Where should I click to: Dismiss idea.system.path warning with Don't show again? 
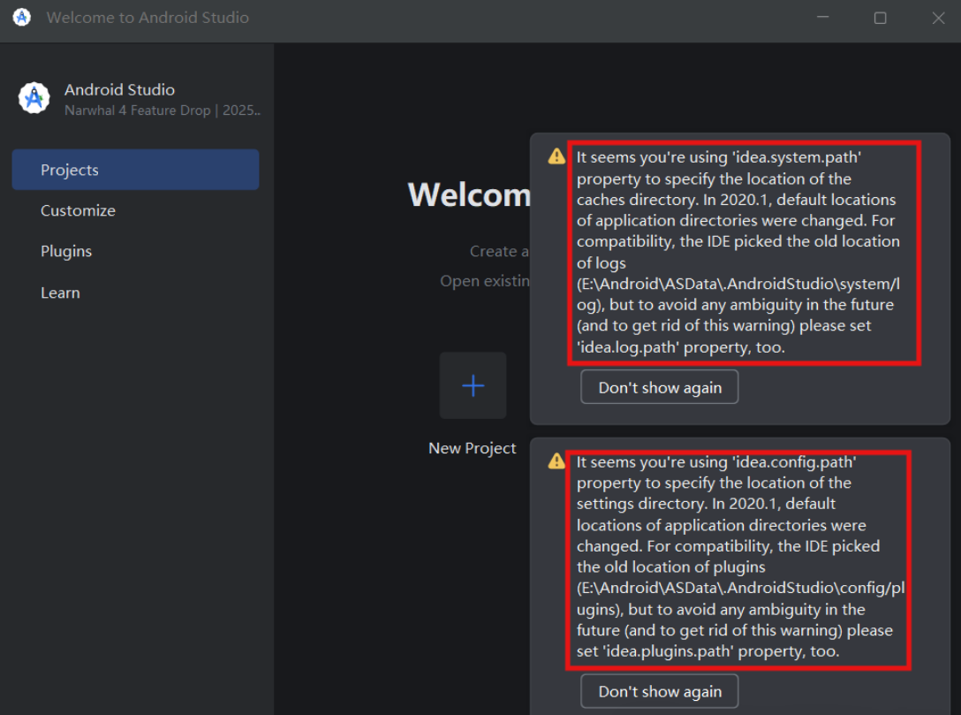660,387
